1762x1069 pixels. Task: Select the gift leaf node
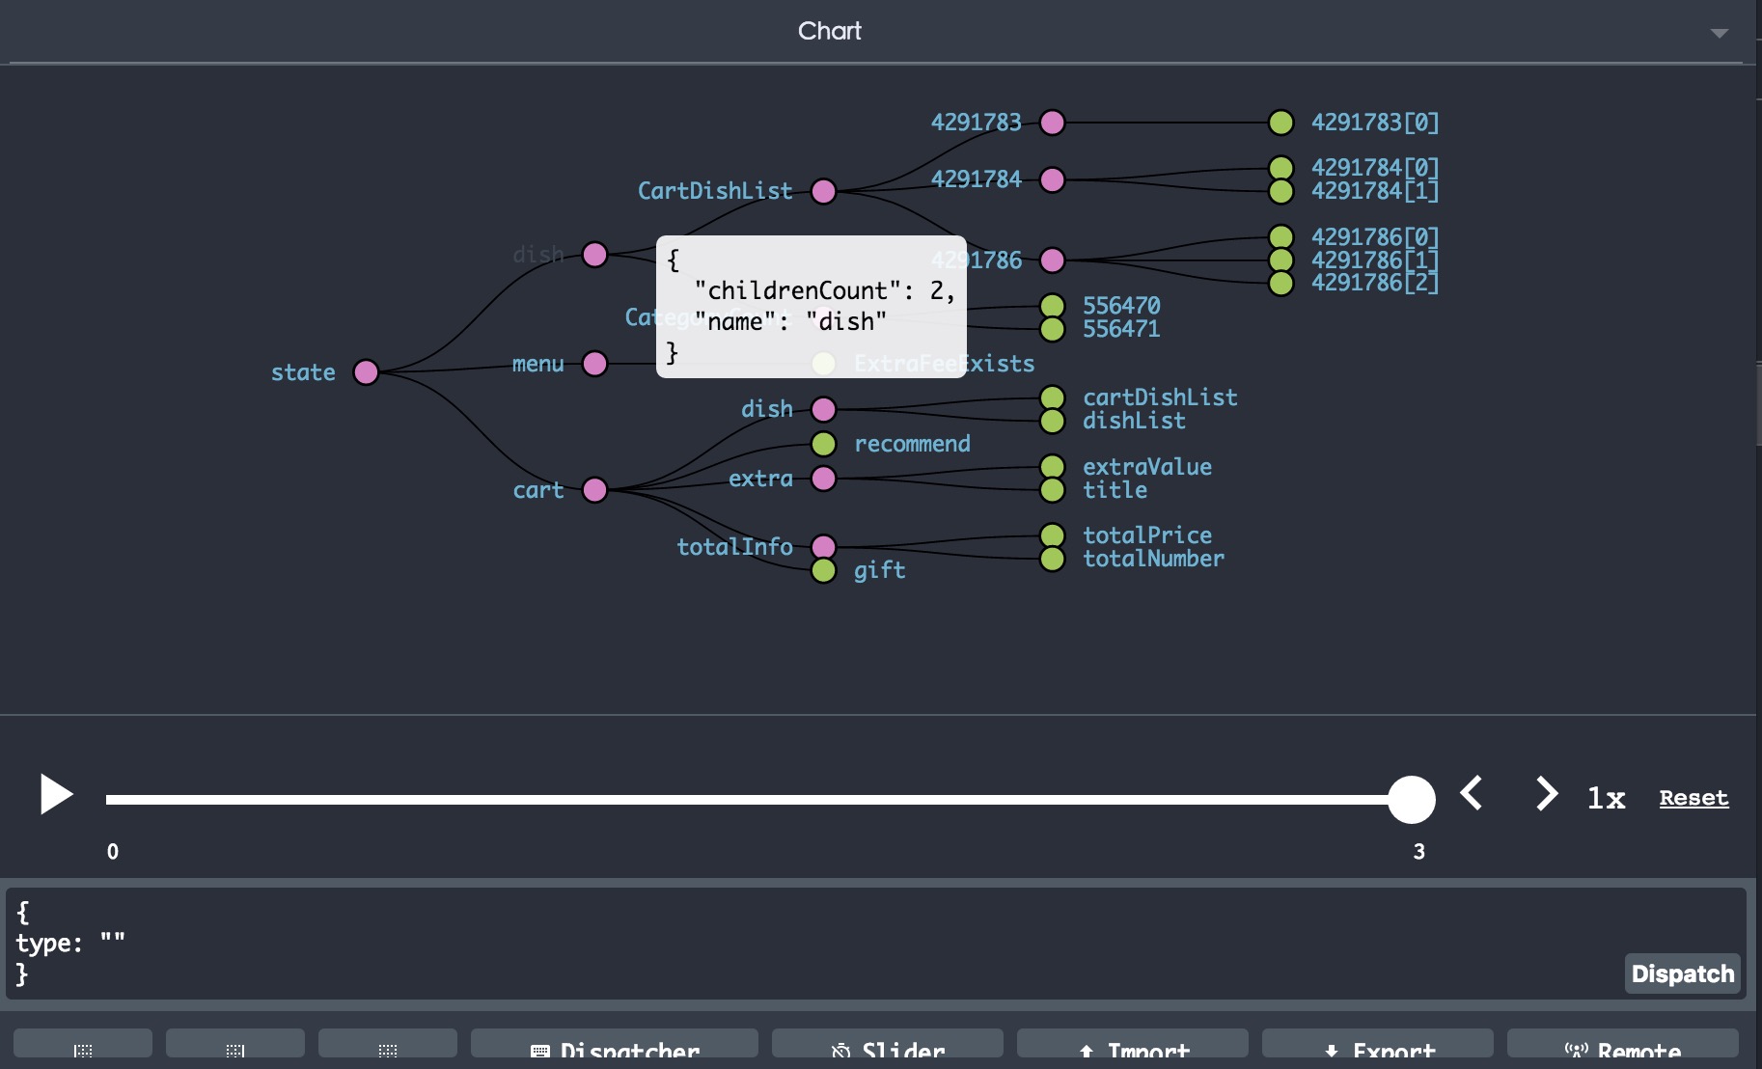pos(823,570)
